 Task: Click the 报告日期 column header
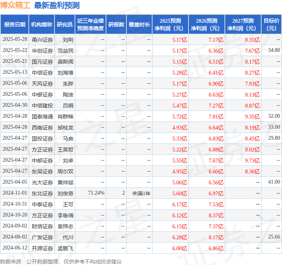point(14,25)
